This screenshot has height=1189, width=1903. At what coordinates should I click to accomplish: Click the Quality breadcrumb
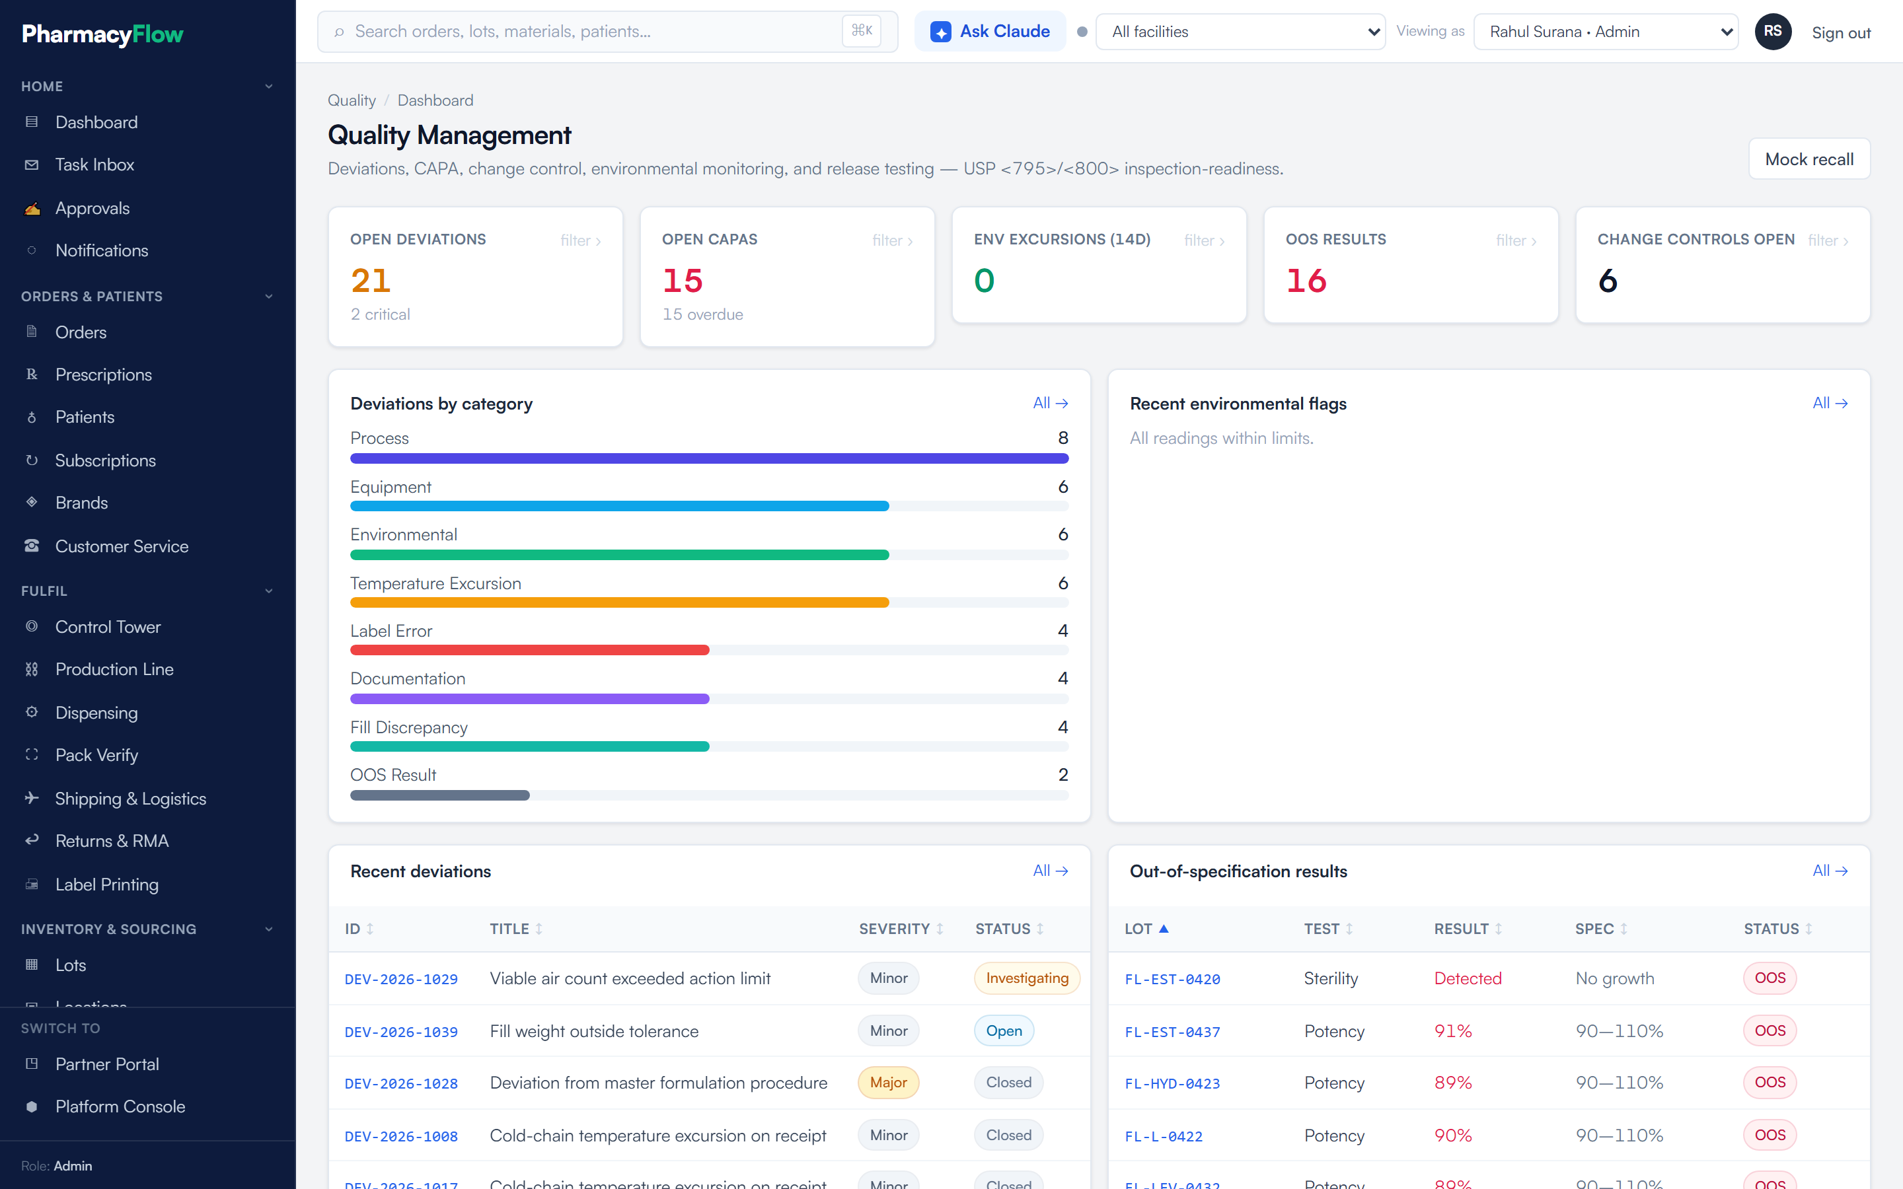[352, 100]
